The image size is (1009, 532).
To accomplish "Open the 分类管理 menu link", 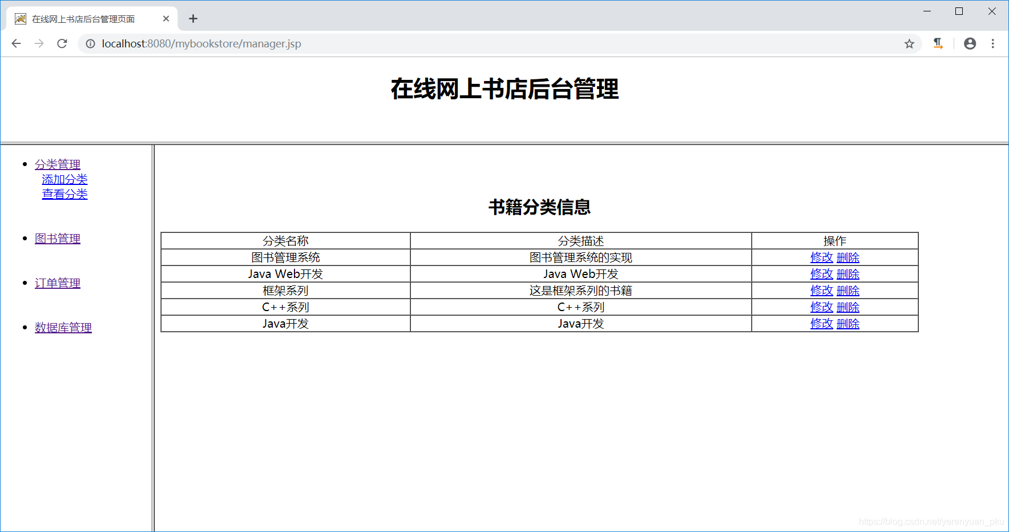I will tap(58, 164).
